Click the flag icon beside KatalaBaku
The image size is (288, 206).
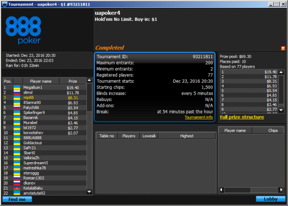point(17,188)
